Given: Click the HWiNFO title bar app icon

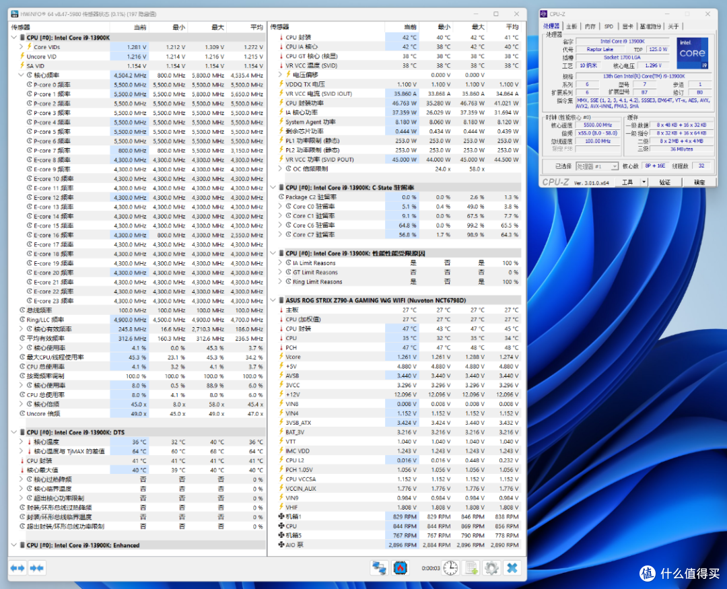Looking at the screenshot, I should 15,14.
